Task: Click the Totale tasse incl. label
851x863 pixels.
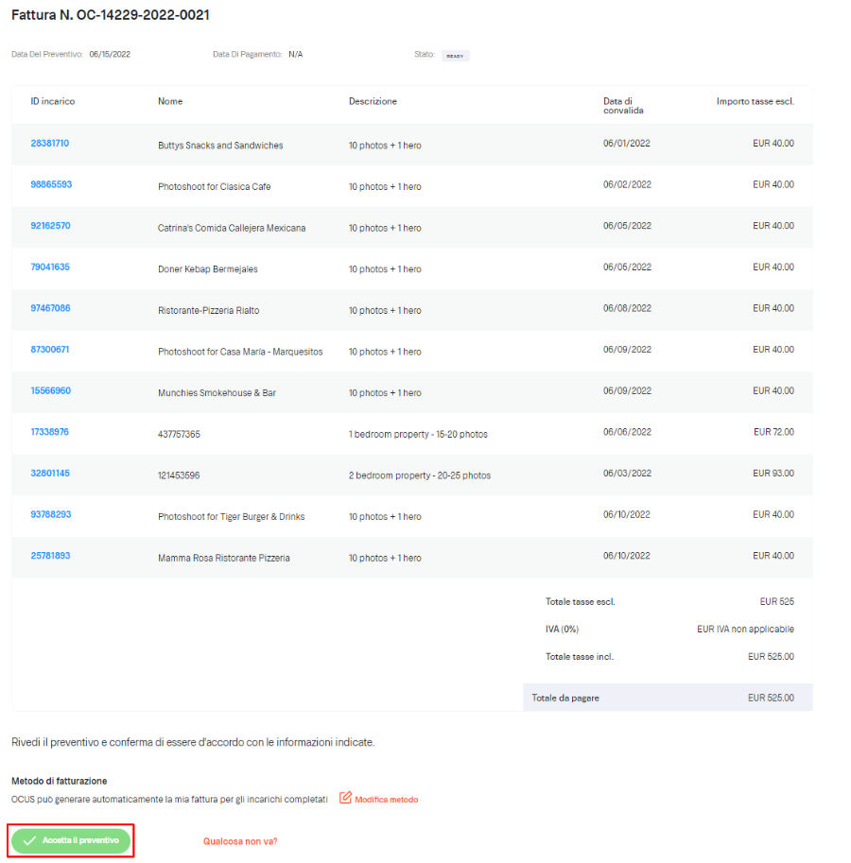Action: pos(579,657)
